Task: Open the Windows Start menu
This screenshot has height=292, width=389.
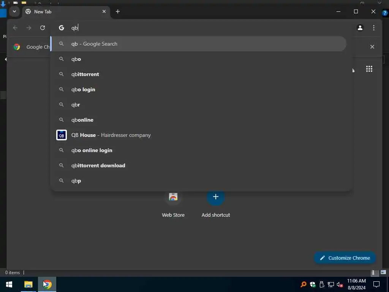Action: click(9, 284)
